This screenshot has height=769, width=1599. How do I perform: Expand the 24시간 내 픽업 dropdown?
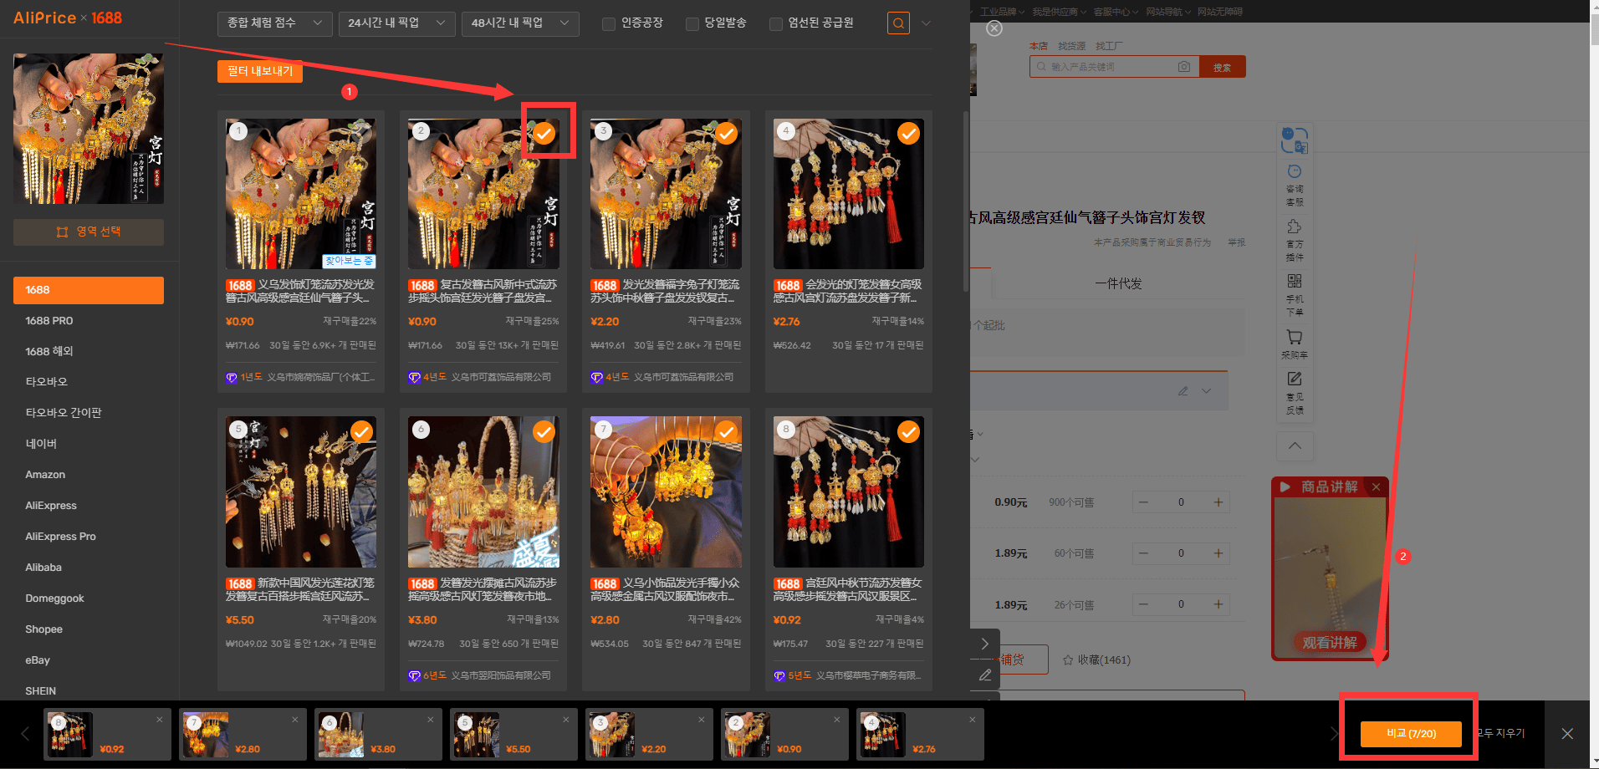pyautogui.click(x=397, y=23)
